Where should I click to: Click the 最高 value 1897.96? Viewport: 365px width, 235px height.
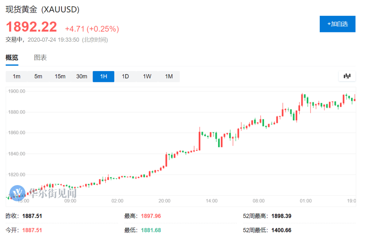click(151, 216)
